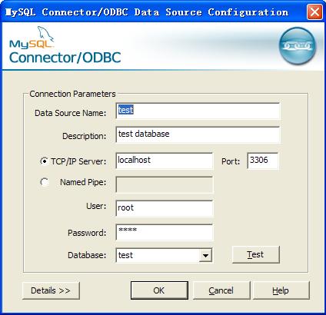Viewport: 326px width, 315px height.
Task: Click the TCP/IP server field containing localhost
Action: click(x=164, y=161)
